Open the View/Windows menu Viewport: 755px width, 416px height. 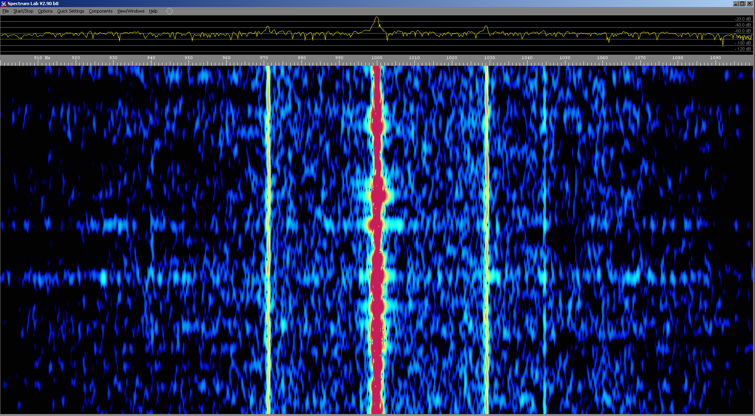click(130, 11)
